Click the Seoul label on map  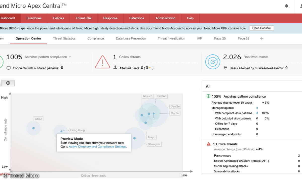coord(39,119)
